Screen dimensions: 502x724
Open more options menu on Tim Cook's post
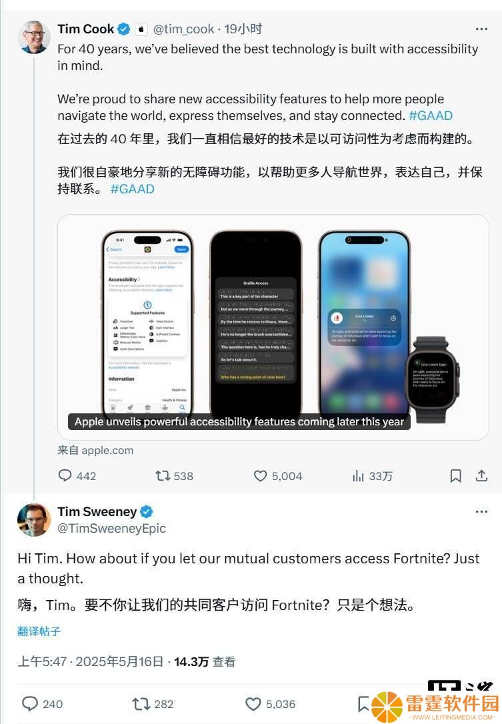click(x=481, y=29)
